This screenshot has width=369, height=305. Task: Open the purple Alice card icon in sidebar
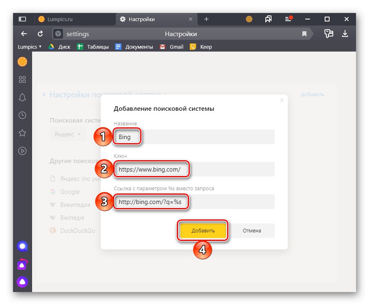coord(22,264)
